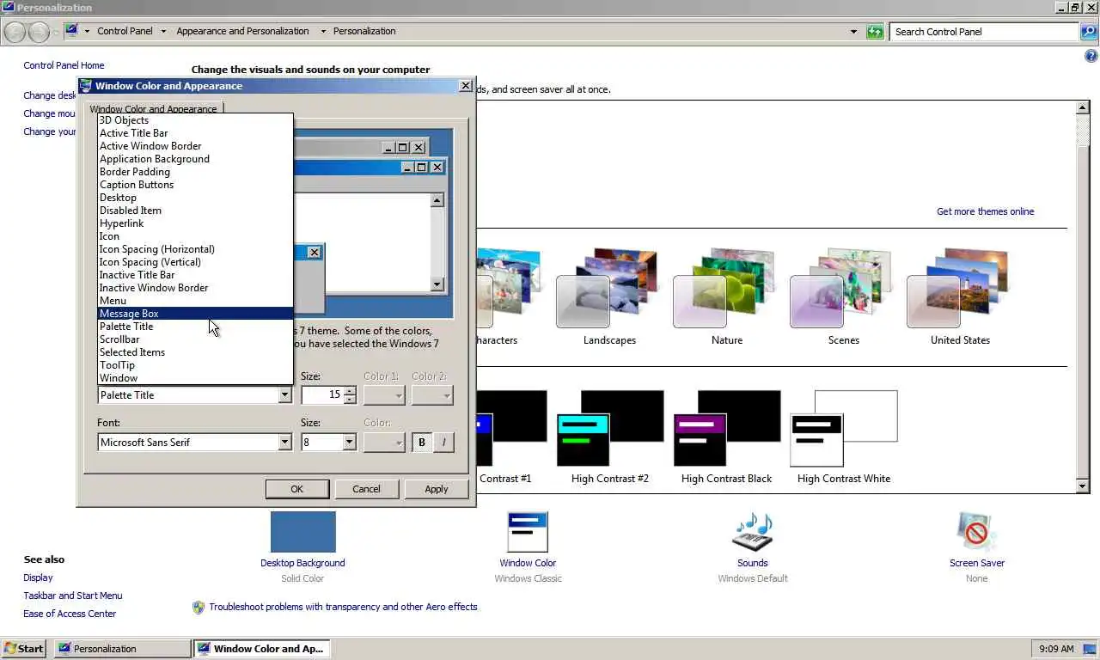This screenshot has height=660, width=1100.
Task: Choose 3D Objects from the item list
Action: click(196, 120)
